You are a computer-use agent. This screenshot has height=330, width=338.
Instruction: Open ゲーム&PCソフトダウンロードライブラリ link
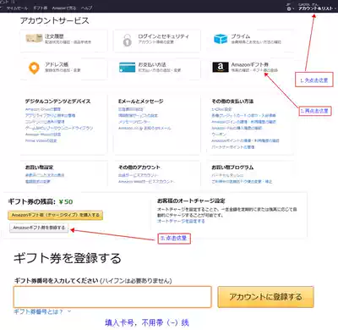point(59,128)
